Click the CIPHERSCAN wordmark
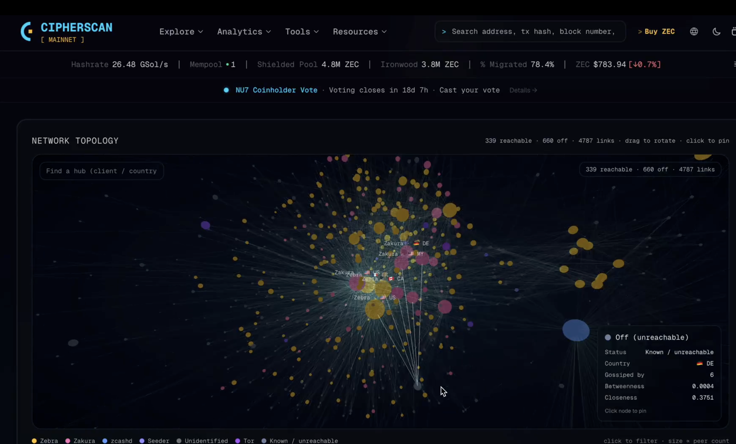736x444 pixels. point(76,28)
